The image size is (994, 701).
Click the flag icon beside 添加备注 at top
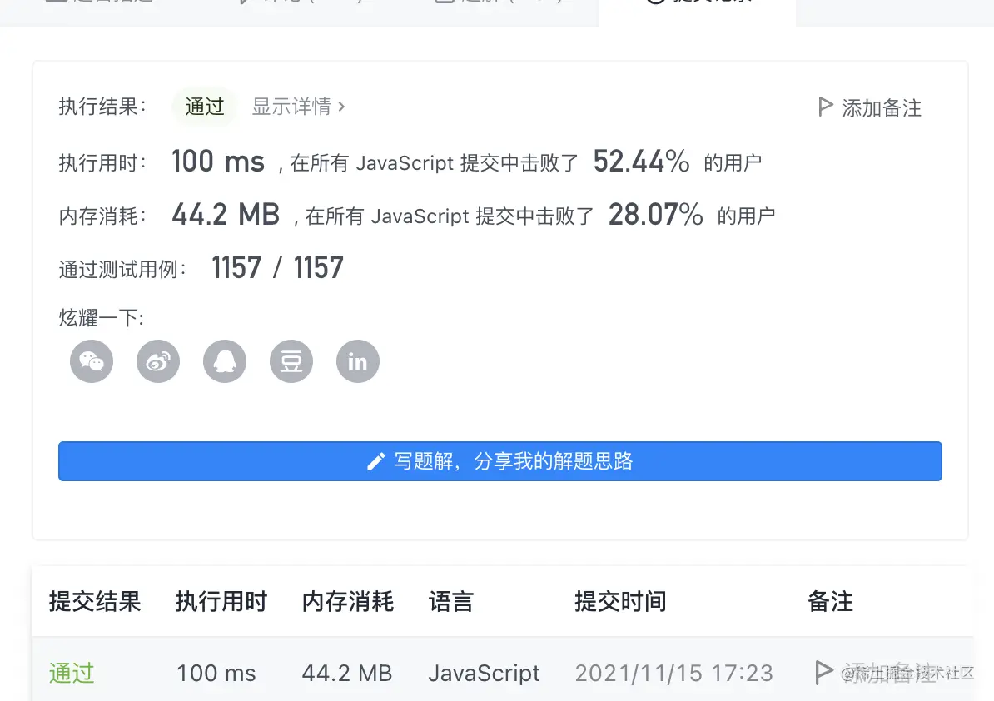[x=825, y=107]
